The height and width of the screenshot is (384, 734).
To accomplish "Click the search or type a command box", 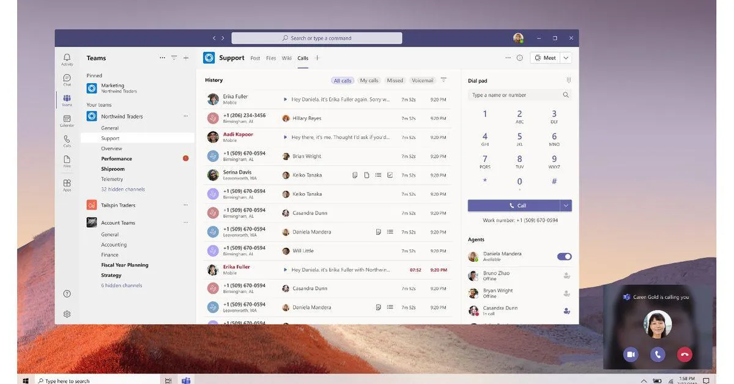I will pyautogui.click(x=317, y=38).
